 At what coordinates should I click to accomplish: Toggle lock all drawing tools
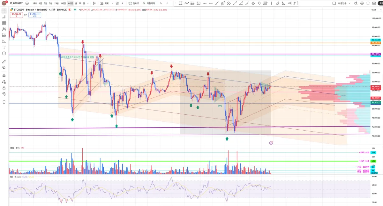coord(4,88)
